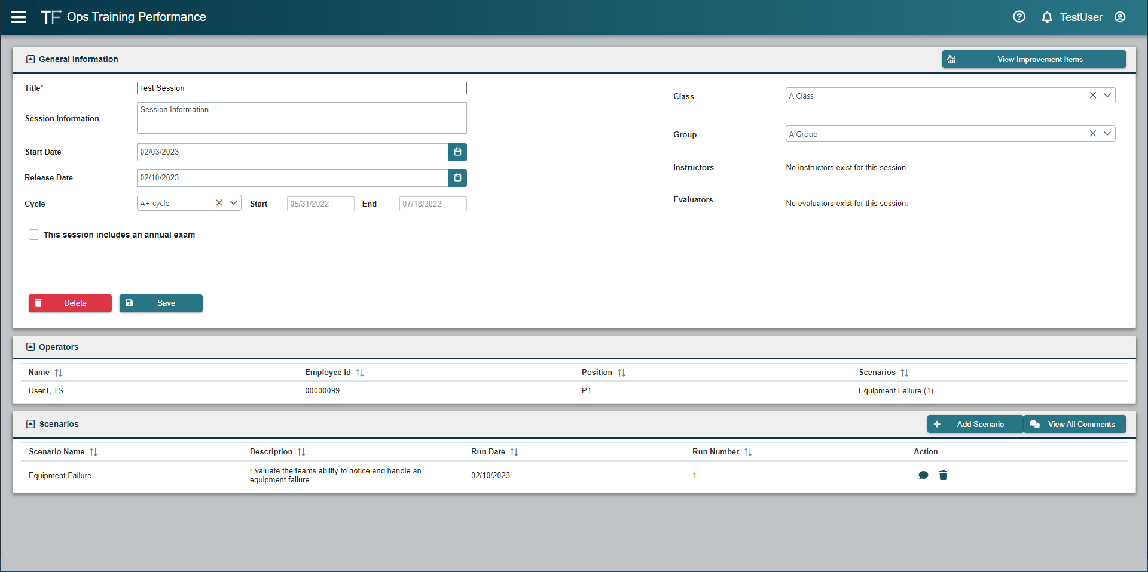
Task: Clear the Class selection
Action: [x=1092, y=96]
